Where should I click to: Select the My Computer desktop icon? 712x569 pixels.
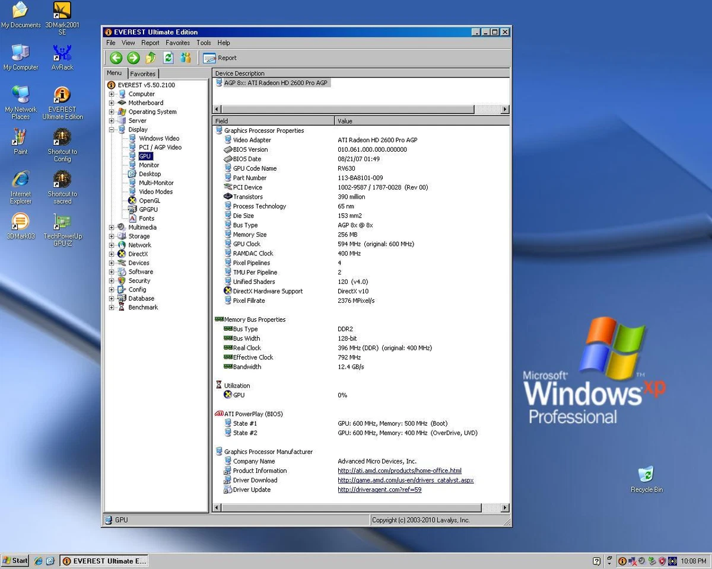(x=21, y=57)
